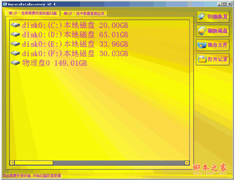
Task: Click the horizontal scrollbar thumb
Action: pyautogui.click(x=34, y=163)
